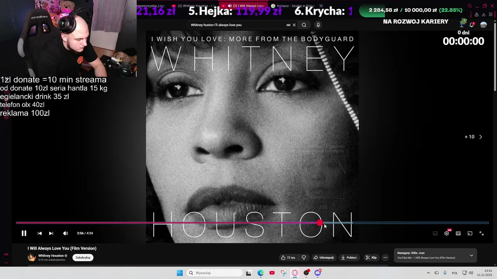The height and width of the screenshot is (279, 497).
Task: Open more actions three-dot menu
Action: [x=385, y=257]
